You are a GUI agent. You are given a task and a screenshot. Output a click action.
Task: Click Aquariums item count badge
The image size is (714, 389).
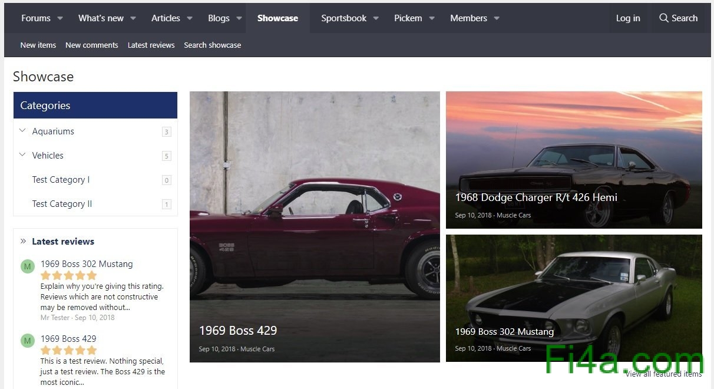(x=167, y=132)
